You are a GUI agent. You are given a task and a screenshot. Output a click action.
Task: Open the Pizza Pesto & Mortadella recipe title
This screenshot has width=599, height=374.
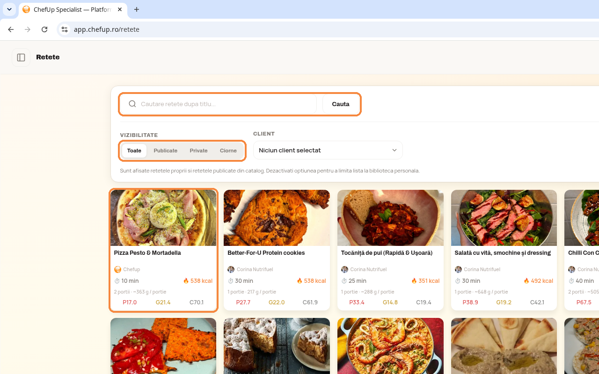tap(147, 253)
